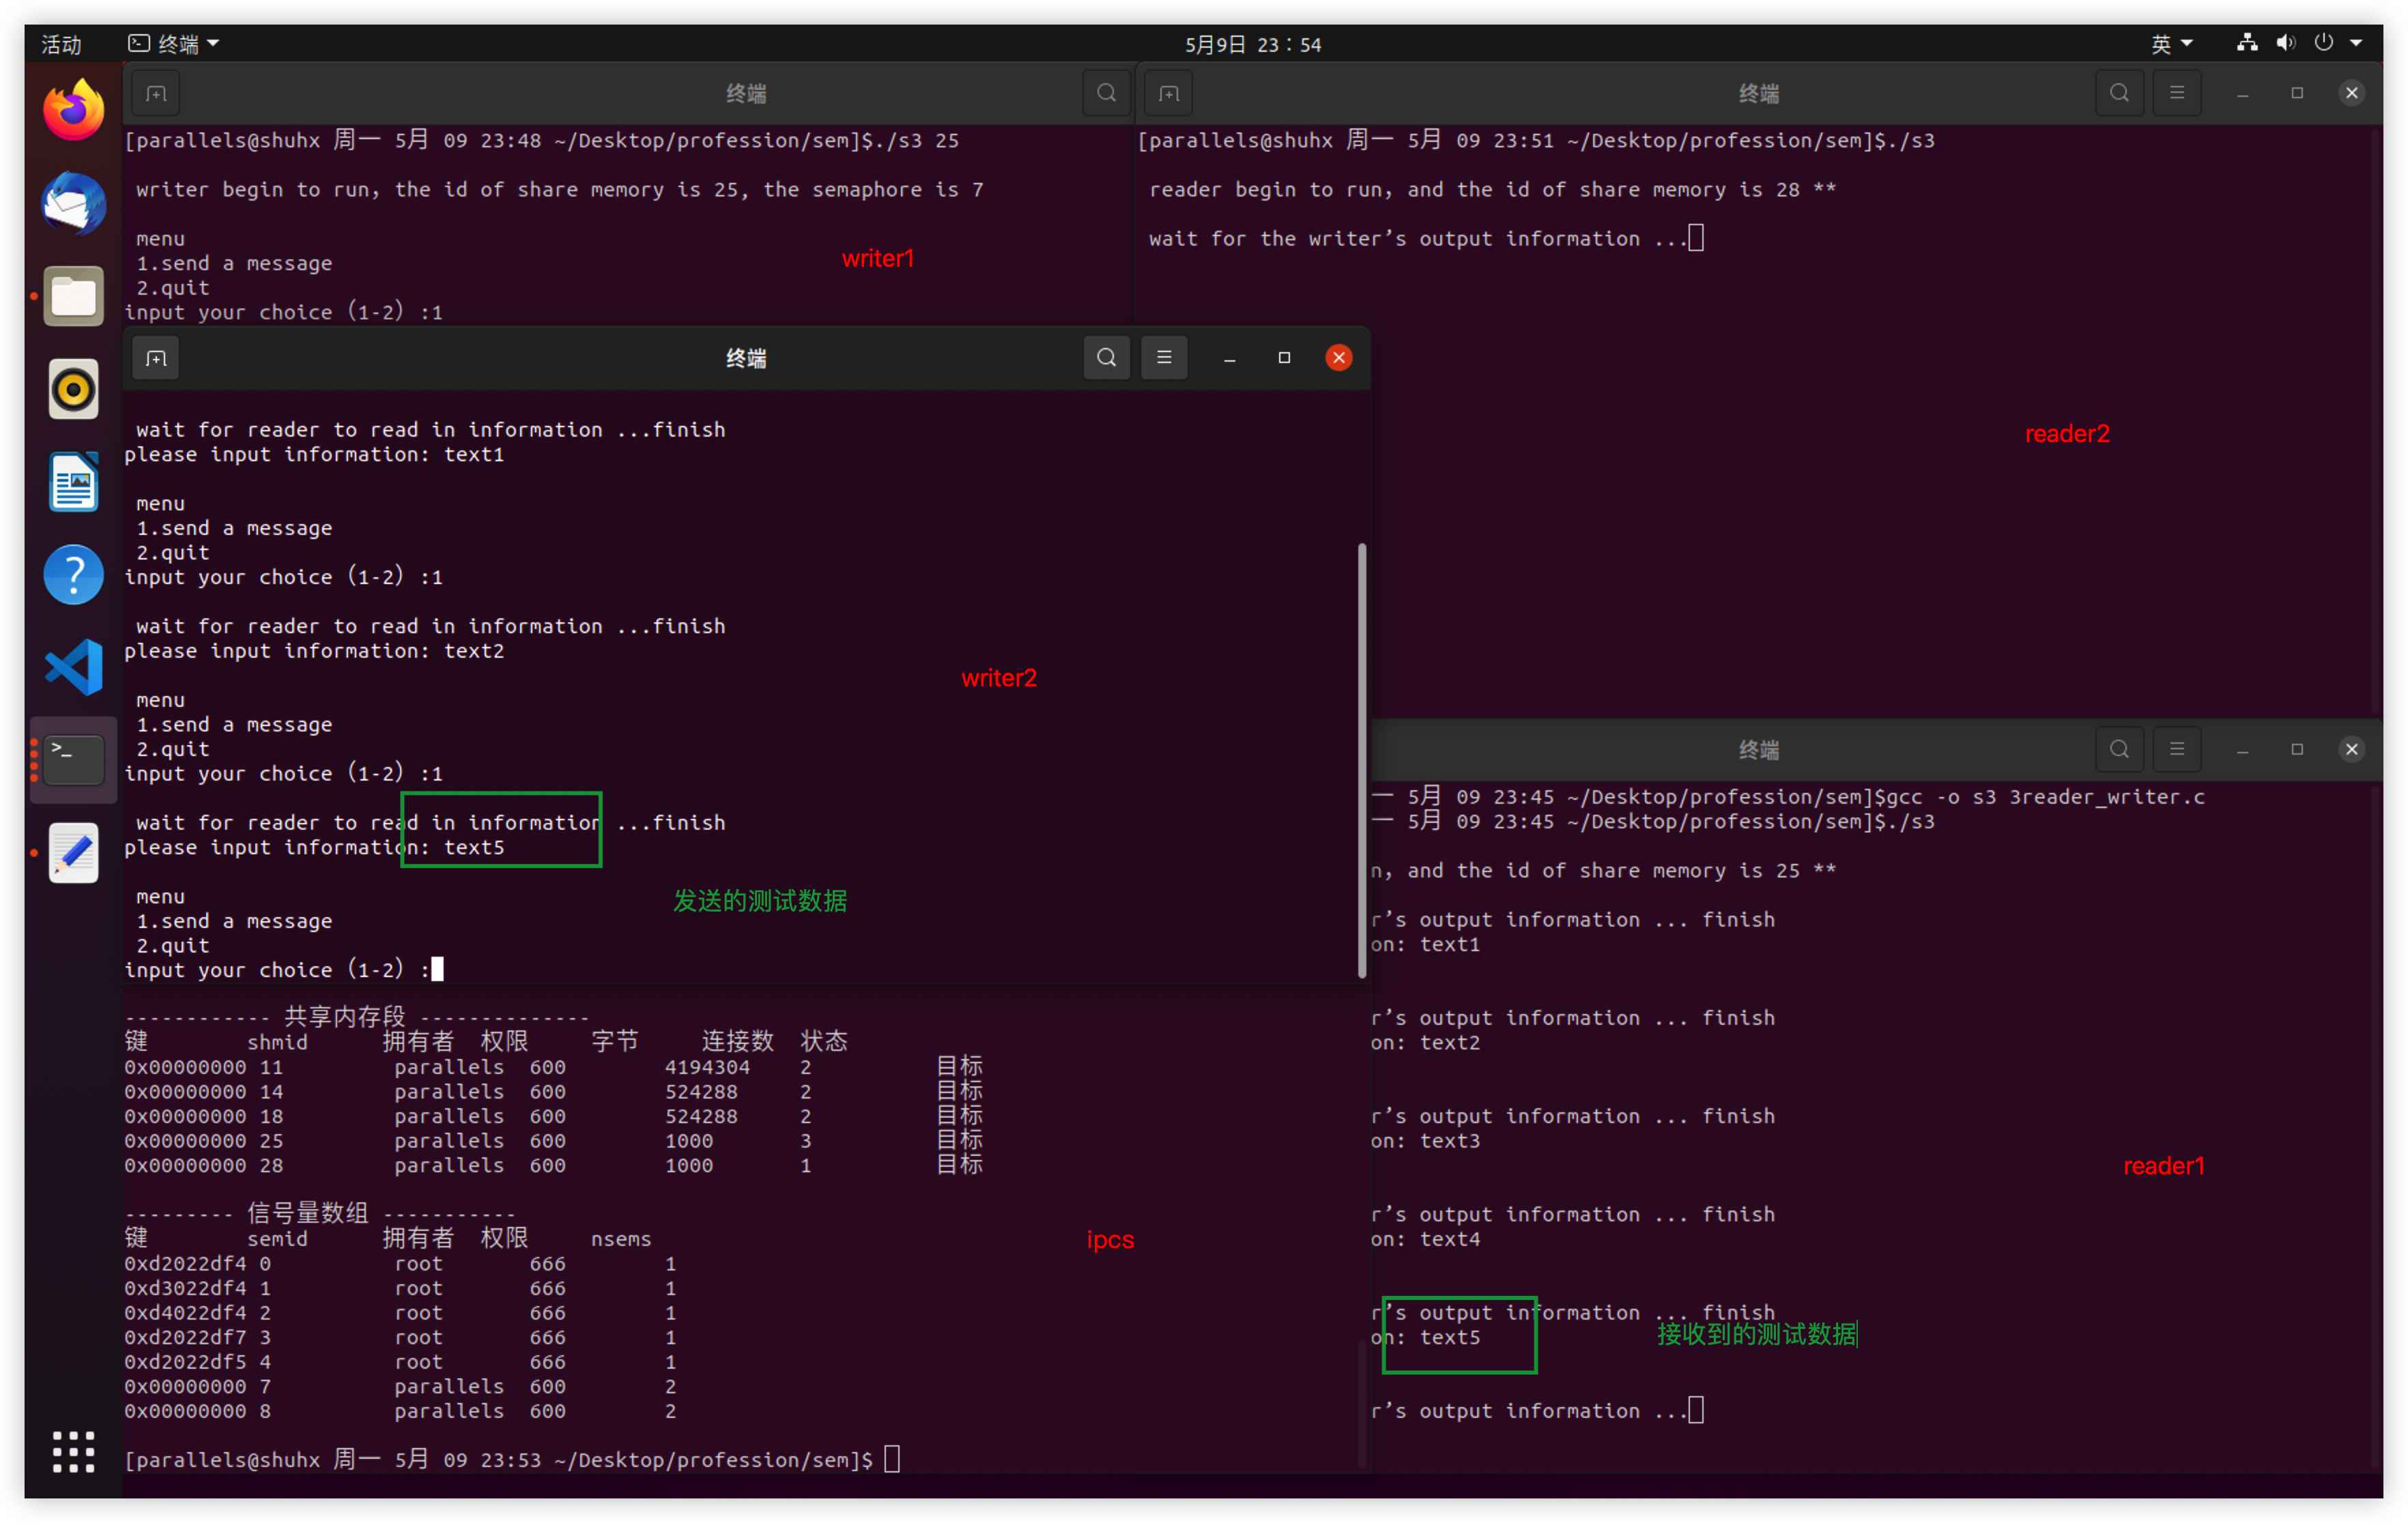Open the Help icon in the dock
The image size is (2408, 1523).
73,575
